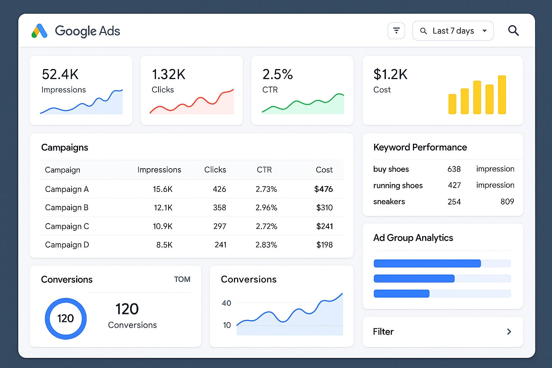This screenshot has width=552, height=368.
Task: Sort by the Impressions column header
Action: click(159, 170)
